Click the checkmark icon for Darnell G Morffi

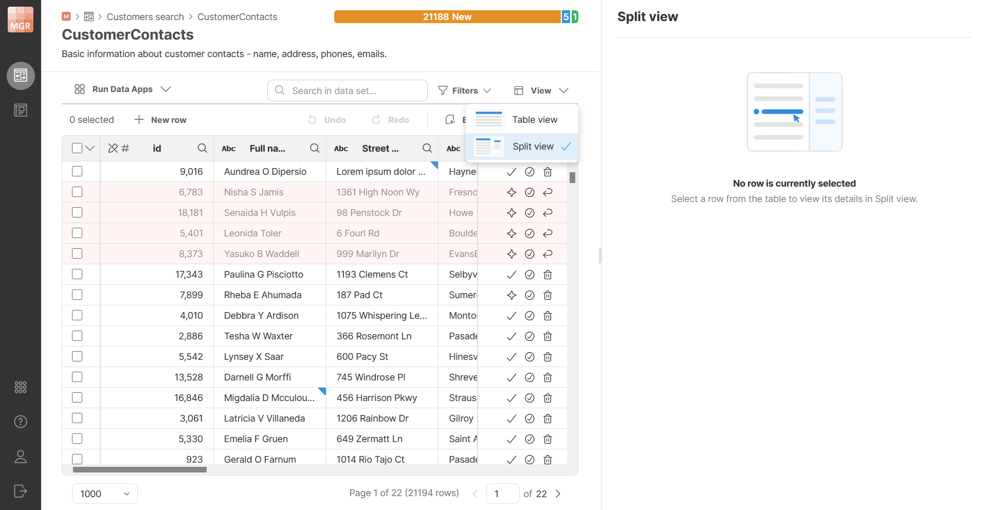[x=512, y=377]
